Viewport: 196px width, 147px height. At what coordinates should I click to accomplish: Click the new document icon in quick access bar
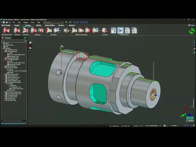click(4, 22)
